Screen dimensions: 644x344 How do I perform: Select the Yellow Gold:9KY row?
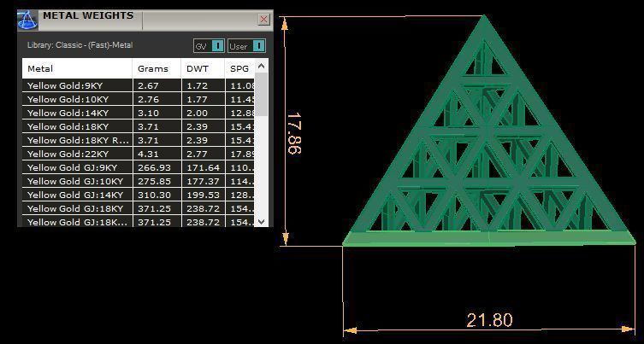coord(139,85)
